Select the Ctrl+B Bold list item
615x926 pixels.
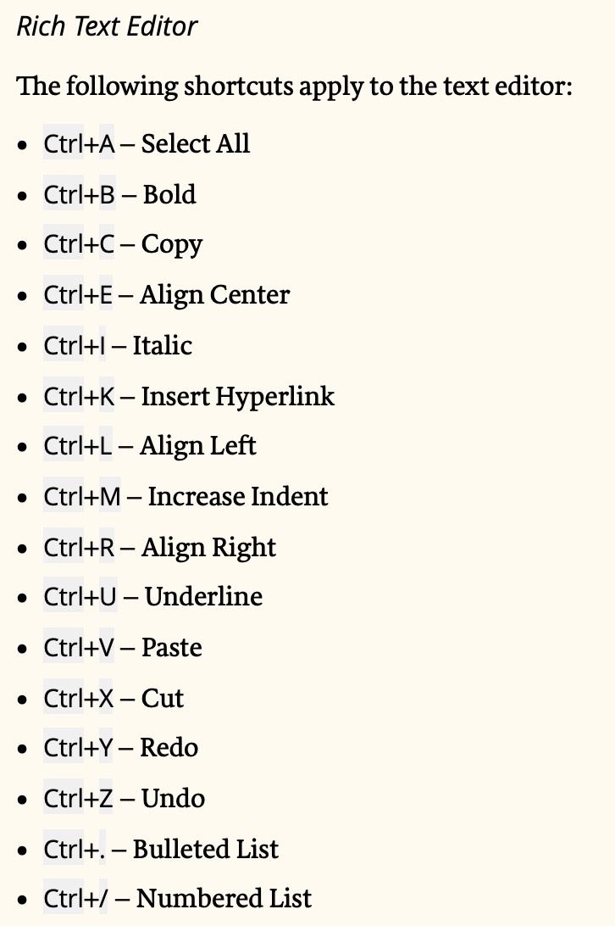point(119,194)
